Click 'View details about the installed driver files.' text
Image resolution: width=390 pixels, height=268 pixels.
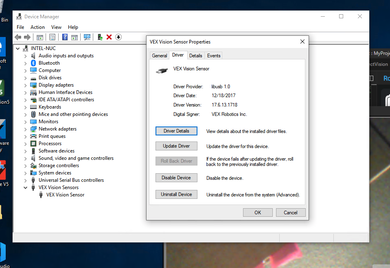point(246,131)
